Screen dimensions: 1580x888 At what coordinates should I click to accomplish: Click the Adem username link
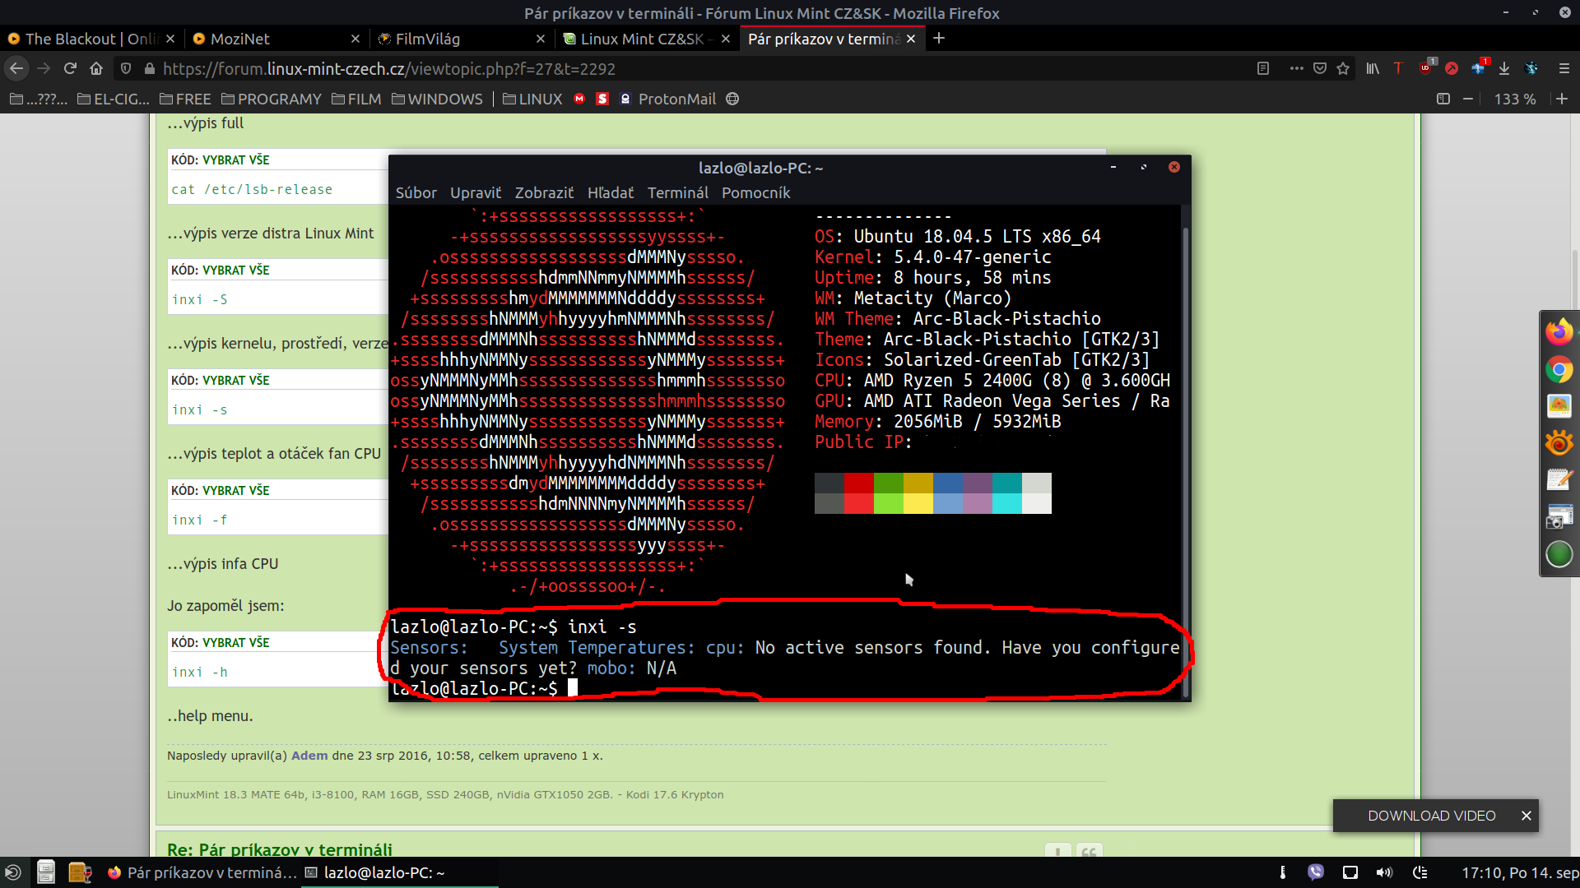click(x=309, y=756)
